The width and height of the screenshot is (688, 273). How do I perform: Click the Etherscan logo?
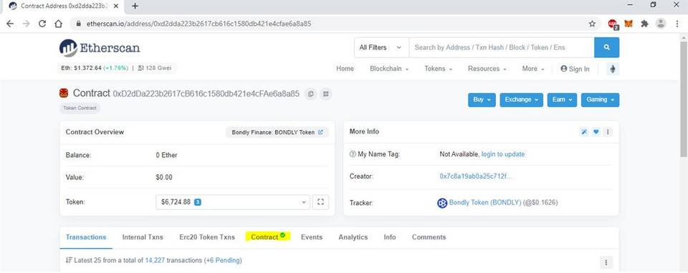100,48
